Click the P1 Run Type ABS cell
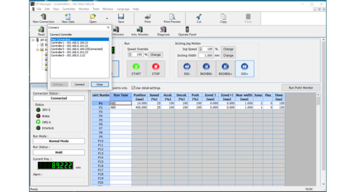Screen dimensions: 356x192 [121, 103]
